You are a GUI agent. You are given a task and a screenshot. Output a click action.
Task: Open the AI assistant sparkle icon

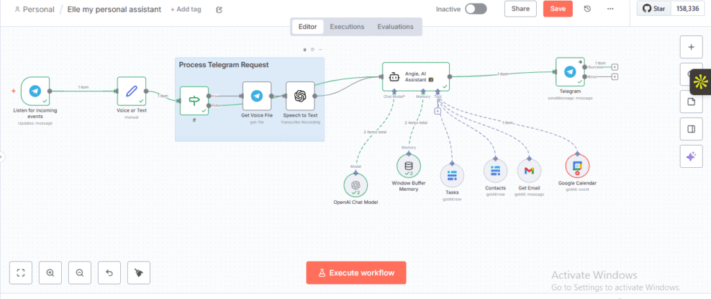[690, 157]
